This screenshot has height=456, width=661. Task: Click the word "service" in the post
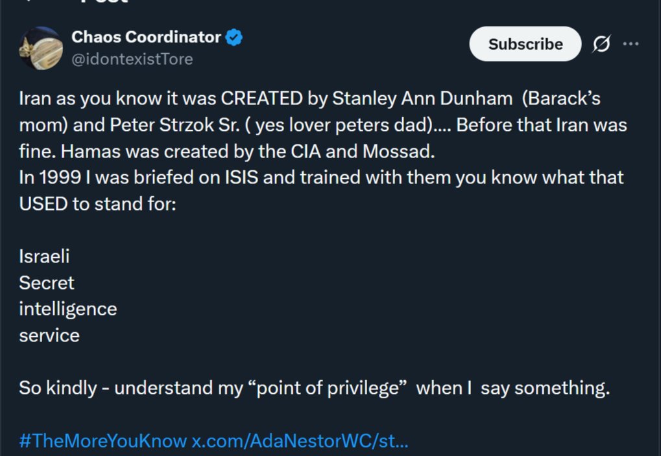tap(49, 336)
